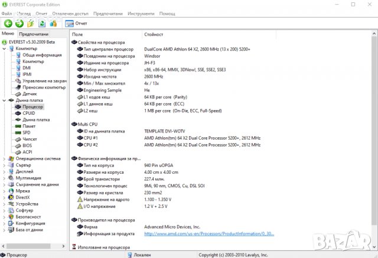Screen dimensions: 378x258
Task: Click the green Forward arrow toolbar icon
Action: coord(19,24)
